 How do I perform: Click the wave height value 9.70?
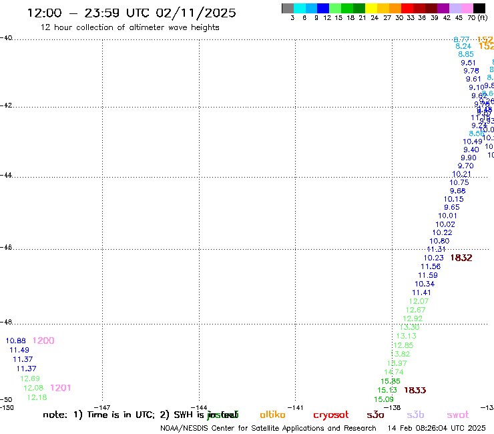tap(466, 166)
